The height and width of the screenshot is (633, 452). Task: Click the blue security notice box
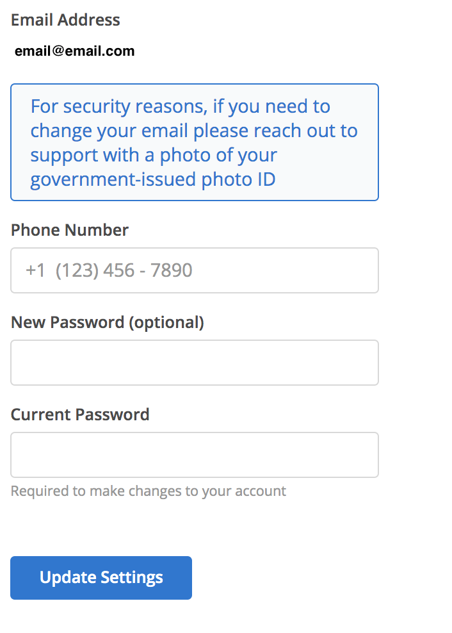point(195,142)
